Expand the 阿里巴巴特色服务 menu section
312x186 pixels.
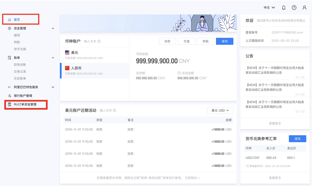[x=53, y=87]
